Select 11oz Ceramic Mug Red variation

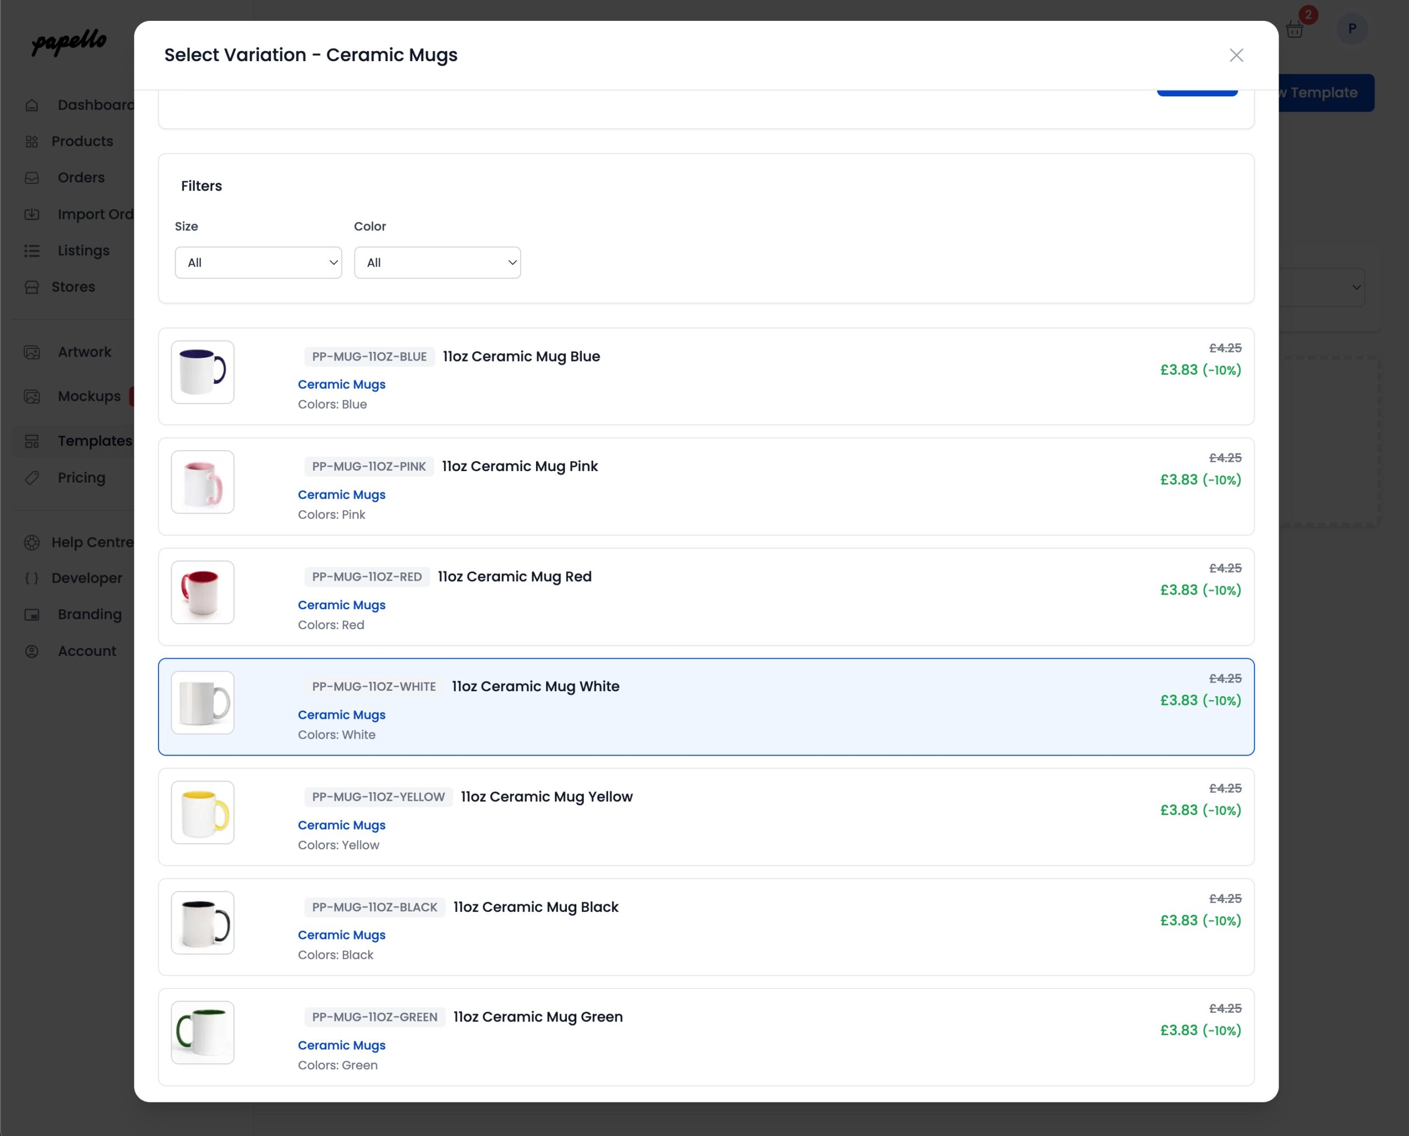[515, 576]
